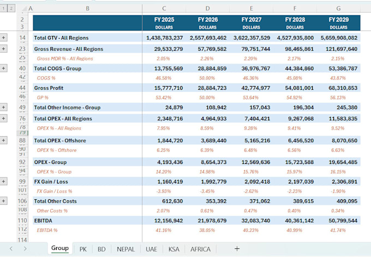The image size is (371, 257).
Task: Expand the Gross Revenue row group
Action: click(4, 48)
